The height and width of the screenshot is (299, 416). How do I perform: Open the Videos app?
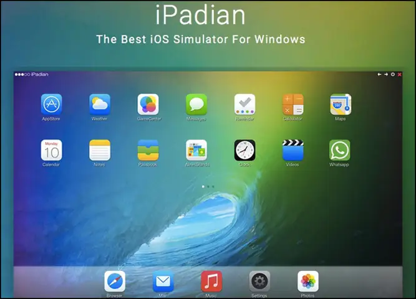pos(293,150)
